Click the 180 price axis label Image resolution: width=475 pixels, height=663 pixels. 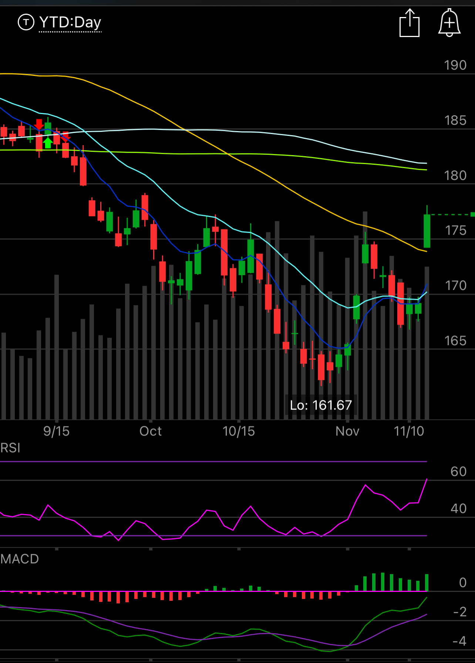point(455,175)
